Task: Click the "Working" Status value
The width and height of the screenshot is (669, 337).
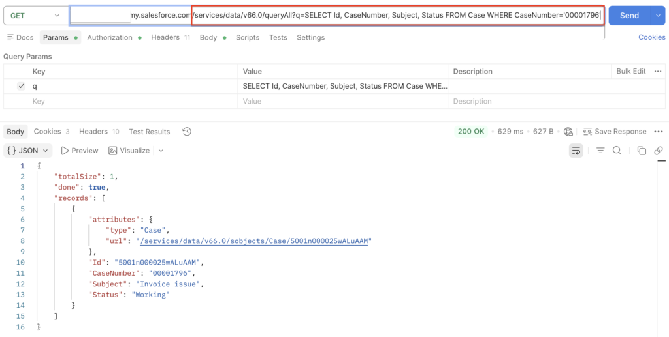Action: click(151, 295)
